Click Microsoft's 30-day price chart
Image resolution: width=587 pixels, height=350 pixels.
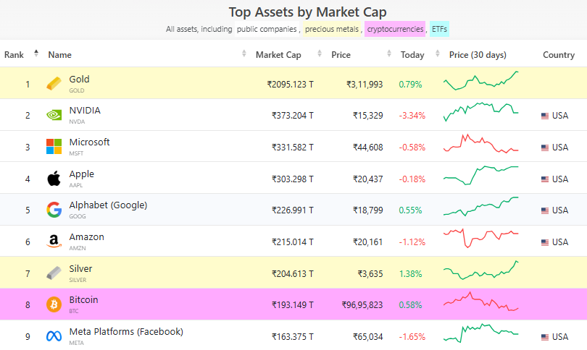tap(481, 144)
